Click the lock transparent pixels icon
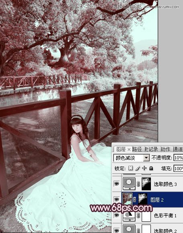The height and width of the screenshot is (233, 183). [x=130, y=168]
